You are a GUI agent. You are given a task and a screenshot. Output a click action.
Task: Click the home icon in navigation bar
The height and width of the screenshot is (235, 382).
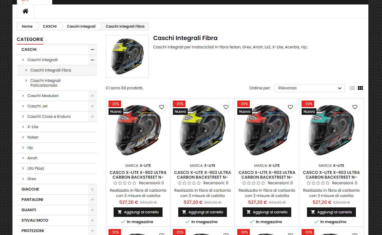pyautogui.click(x=26, y=11)
